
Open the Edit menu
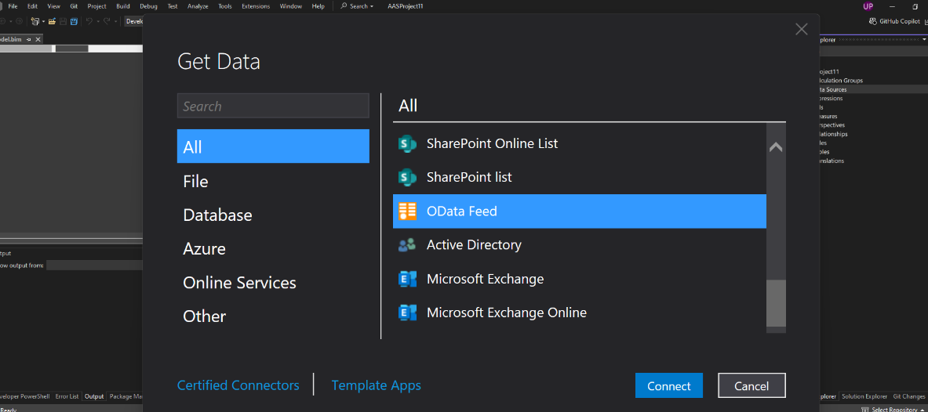click(x=32, y=6)
